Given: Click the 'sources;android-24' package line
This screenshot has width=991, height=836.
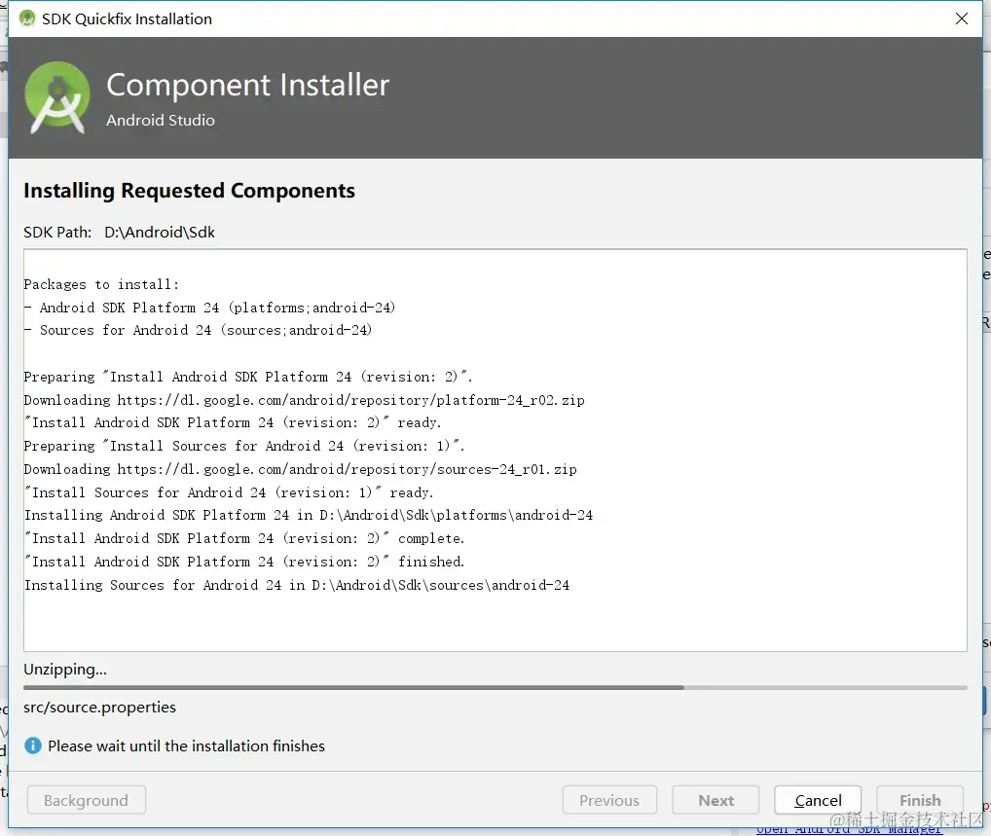Looking at the screenshot, I should (198, 330).
